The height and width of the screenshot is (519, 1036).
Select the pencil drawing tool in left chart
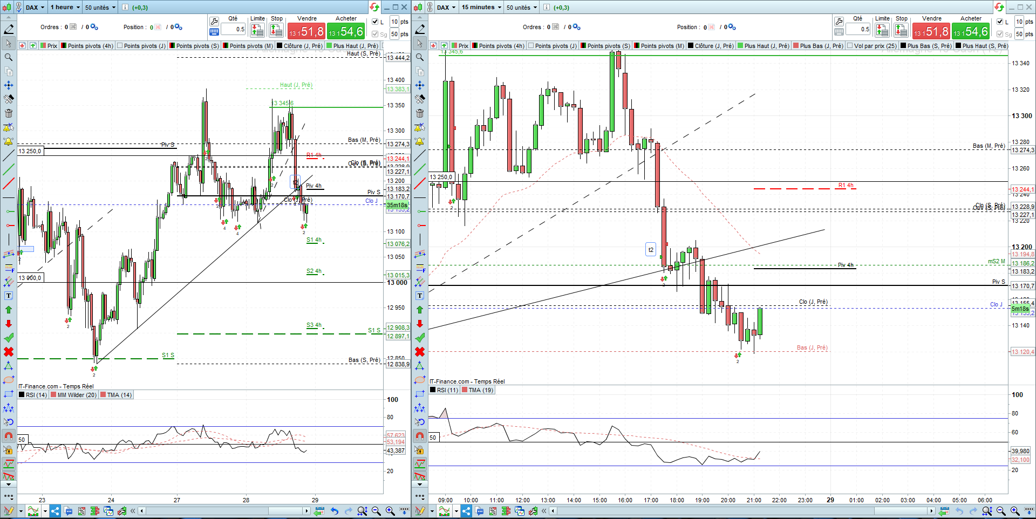(x=9, y=29)
